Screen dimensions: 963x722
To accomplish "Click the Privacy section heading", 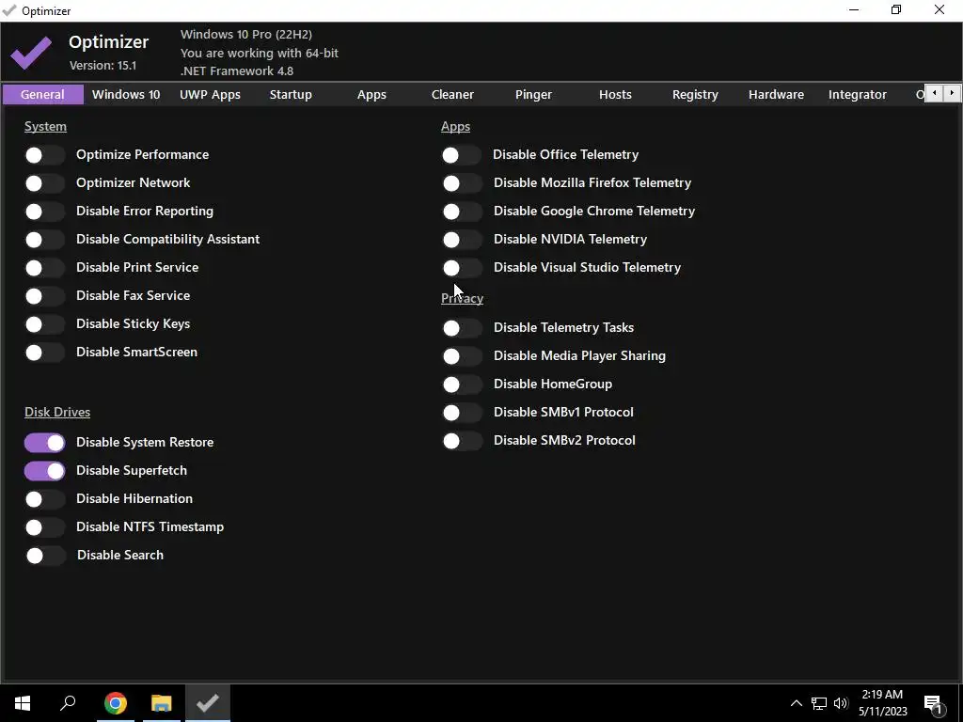I will (x=462, y=298).
